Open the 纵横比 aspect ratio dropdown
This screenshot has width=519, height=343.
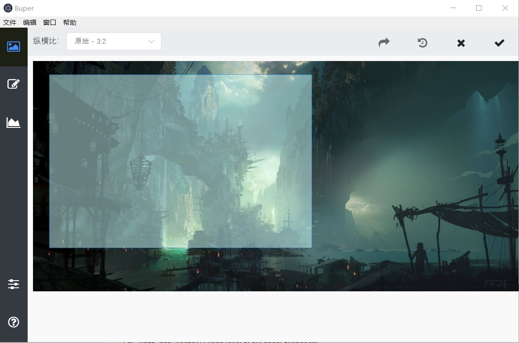coord(114,41)
